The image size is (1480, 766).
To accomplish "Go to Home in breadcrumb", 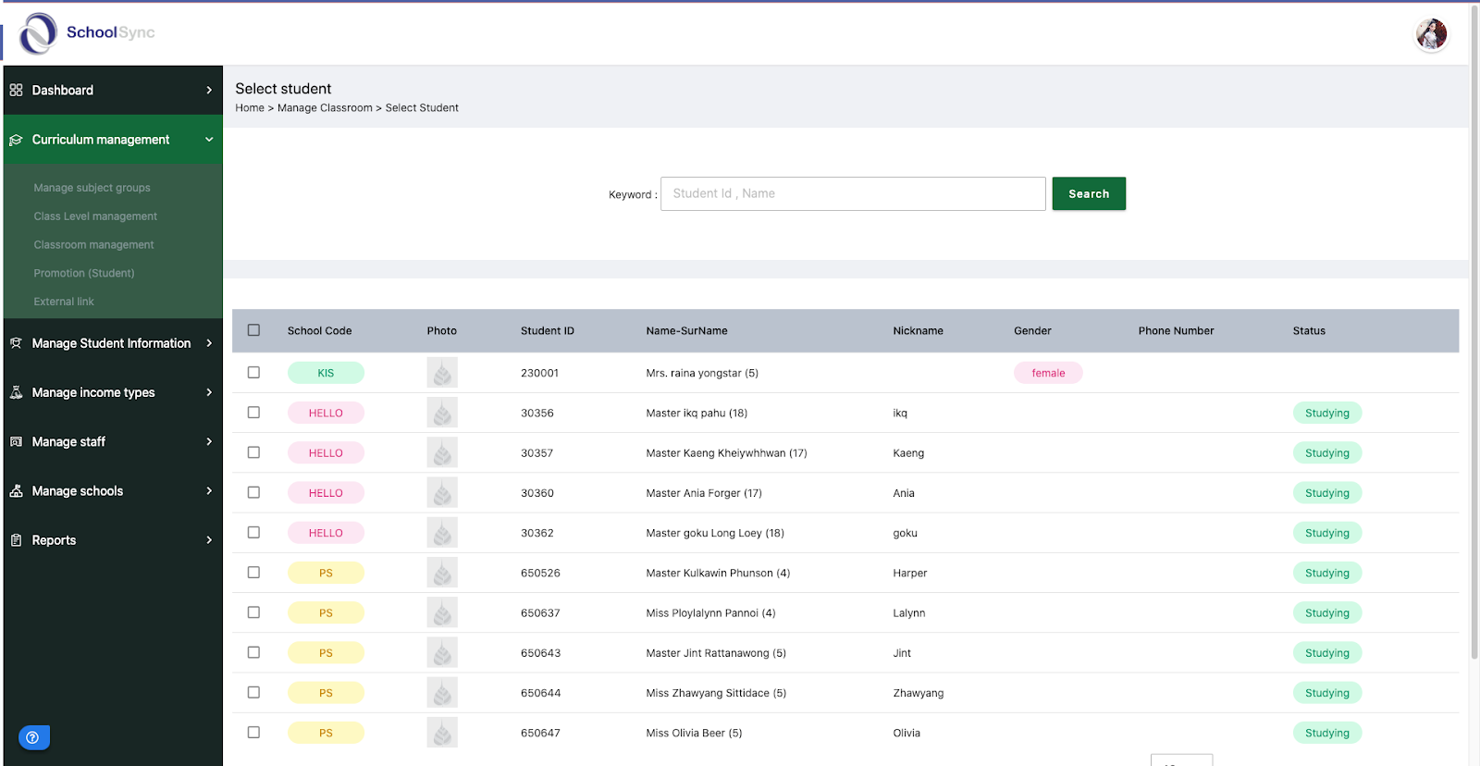I will click(x=250, y=108).
